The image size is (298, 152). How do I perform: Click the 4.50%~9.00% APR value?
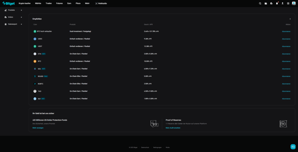[x=150, y=91]
